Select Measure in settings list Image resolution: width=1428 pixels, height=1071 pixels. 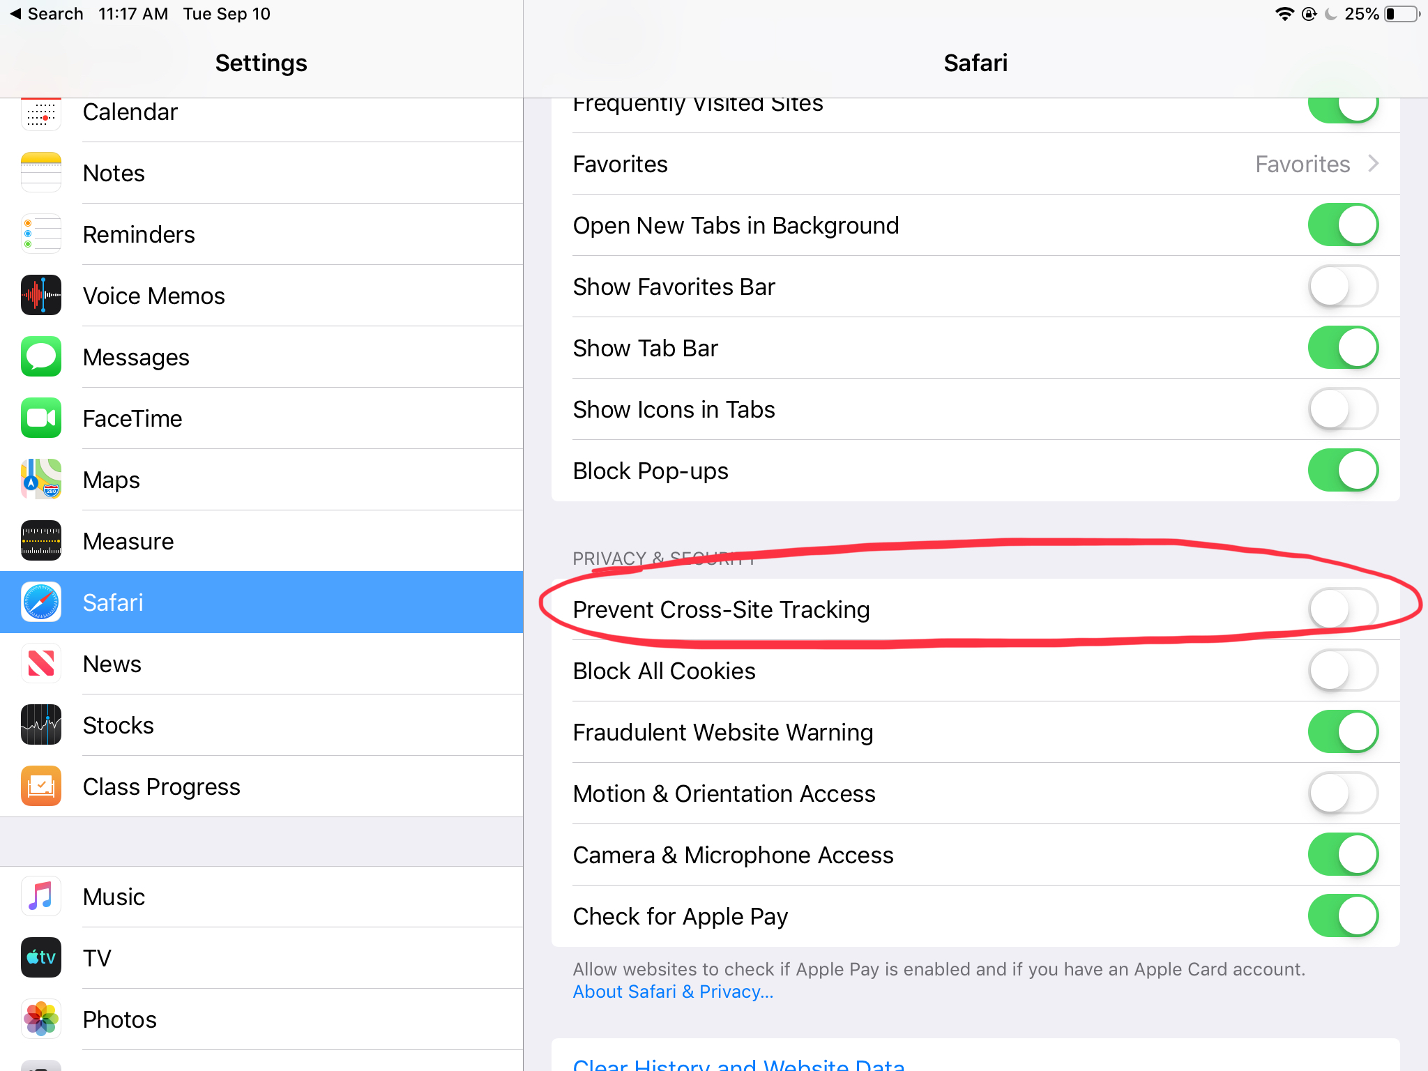point(261,541)
